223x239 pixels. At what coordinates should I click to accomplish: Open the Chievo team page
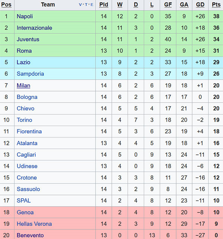[25, 109]
